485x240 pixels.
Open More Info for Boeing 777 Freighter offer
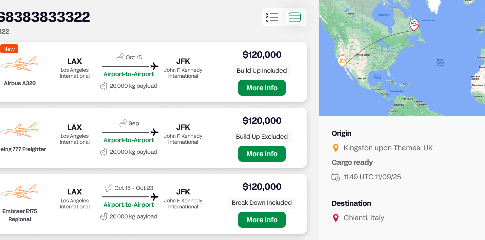pyautogui.click(x=262, y=154)
